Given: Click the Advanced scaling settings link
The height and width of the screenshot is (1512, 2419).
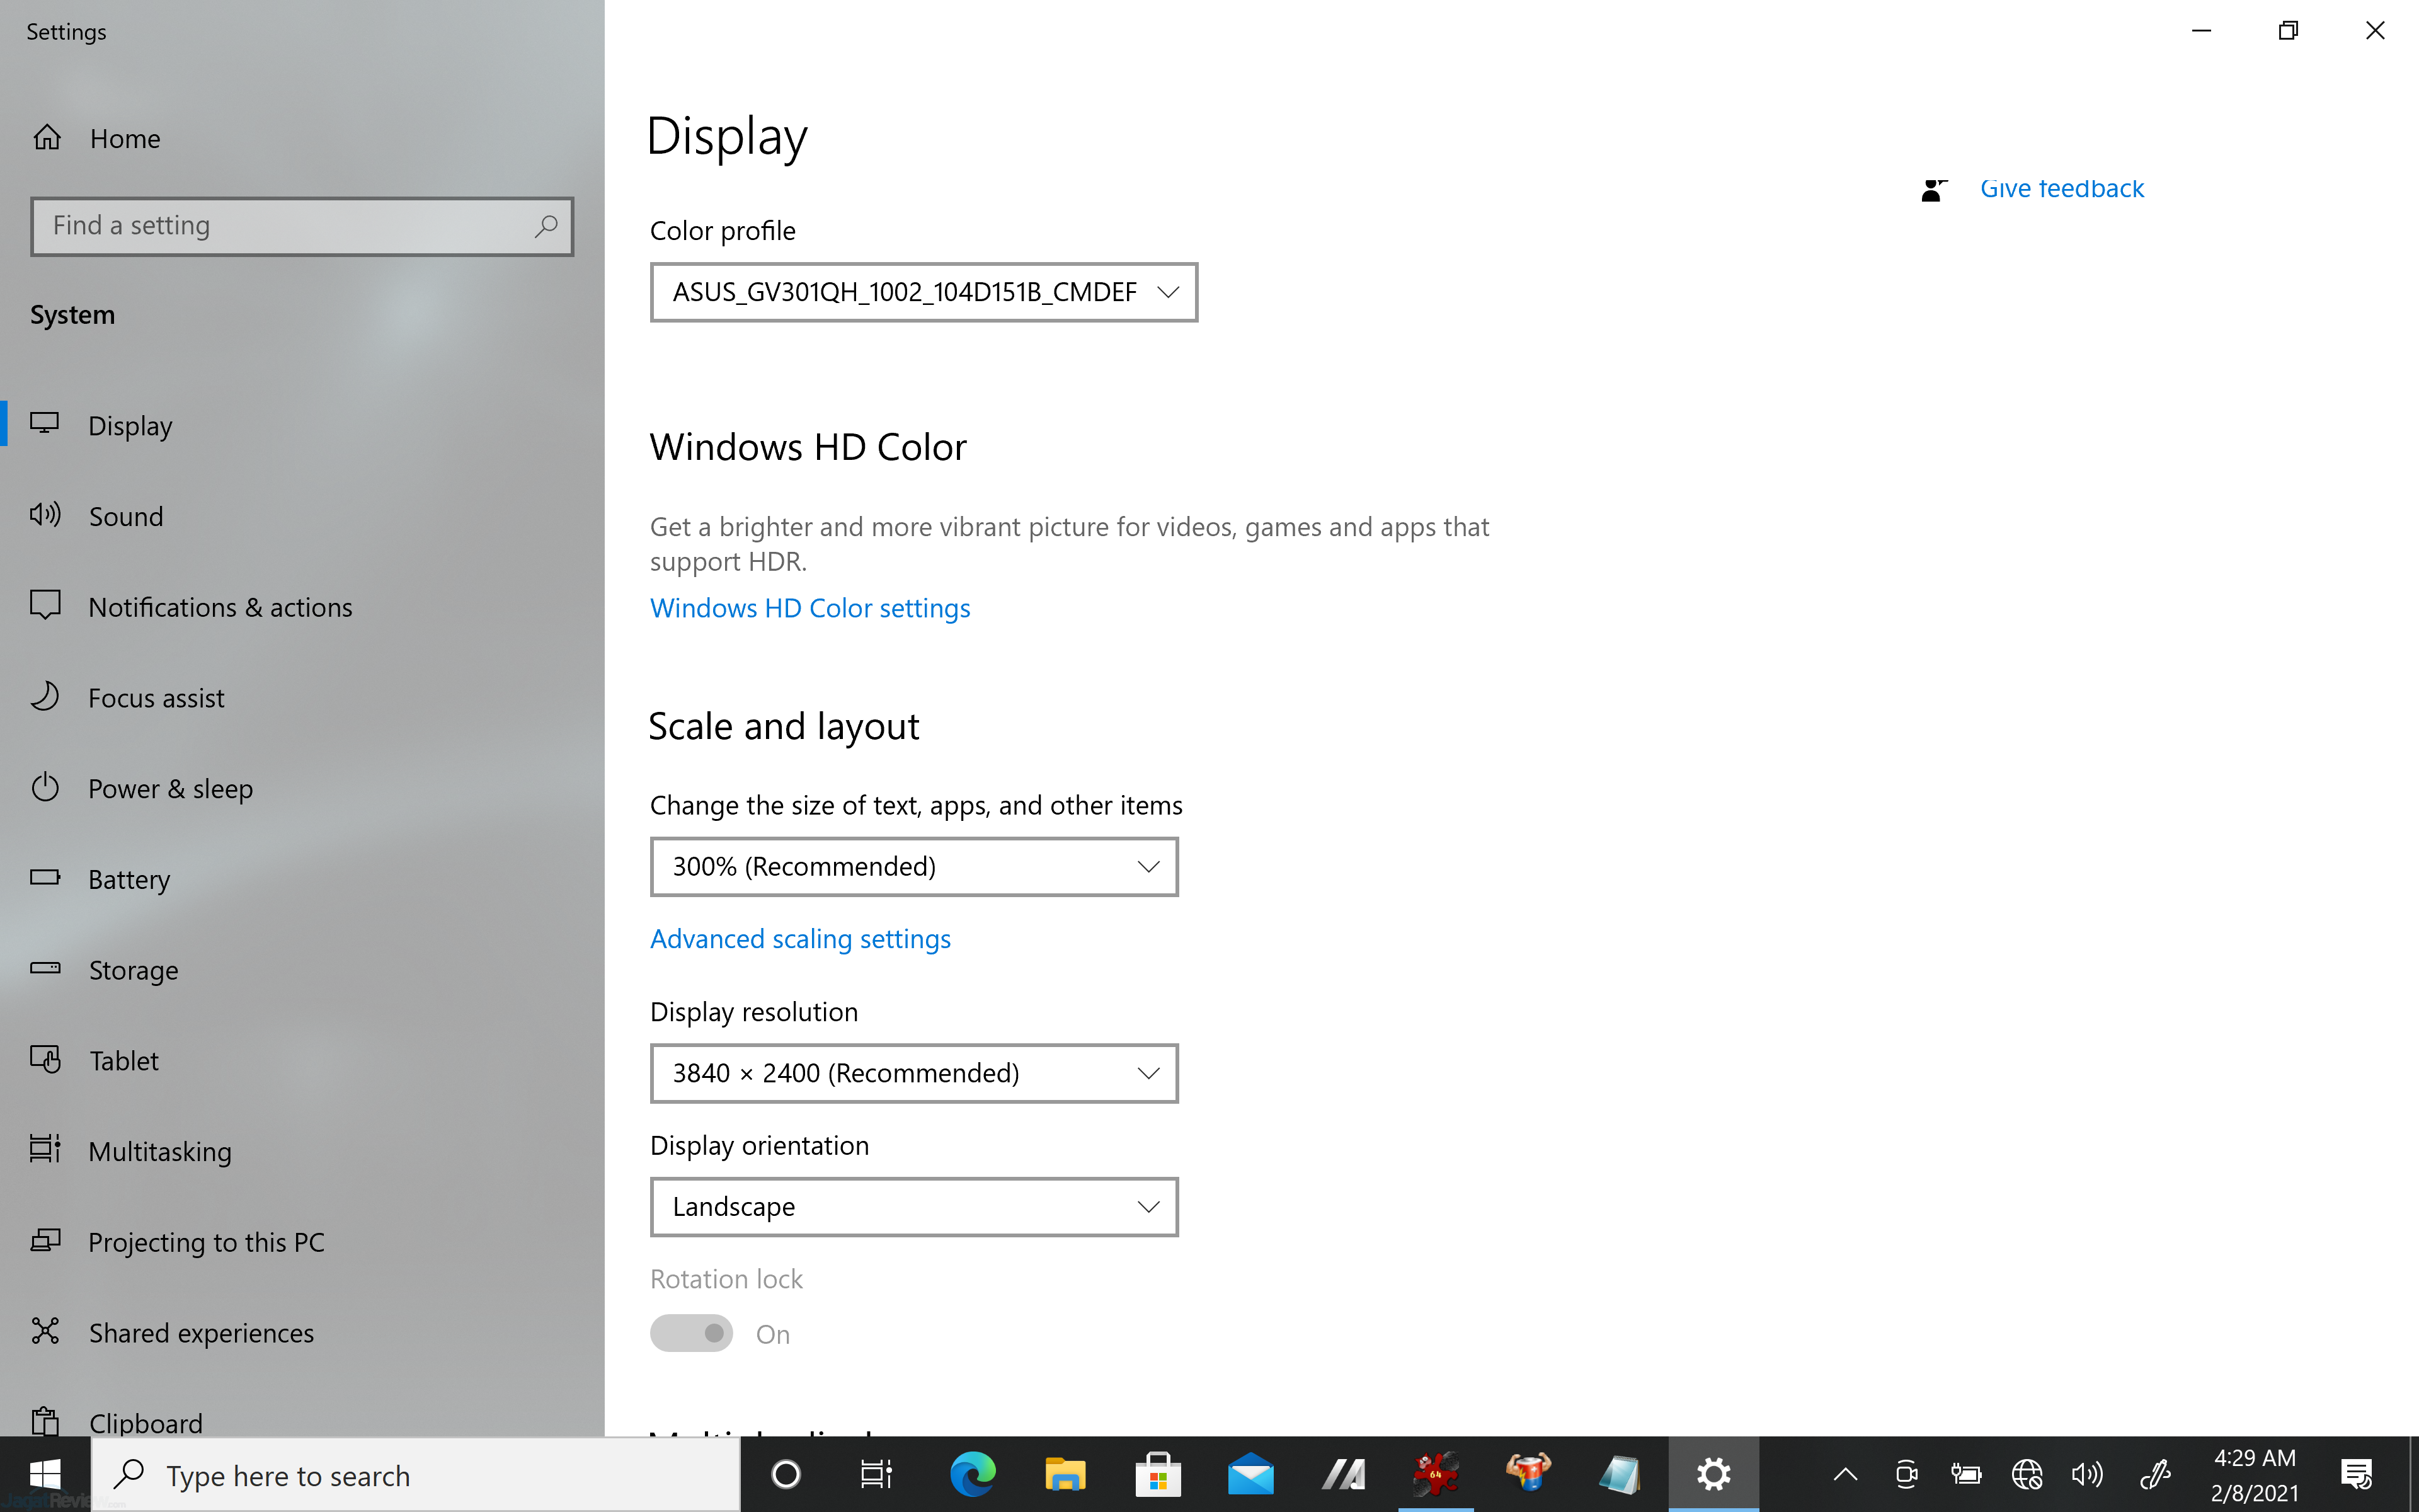Looking at the screenshot, I should [x=799, y=939].
